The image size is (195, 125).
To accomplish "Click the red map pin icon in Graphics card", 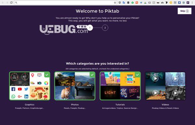I will coord(32,75).
